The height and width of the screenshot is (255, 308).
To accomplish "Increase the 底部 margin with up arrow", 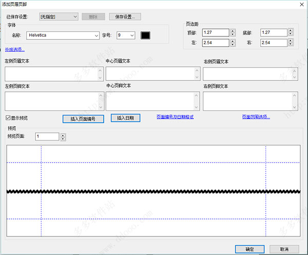I will [291, 30].
